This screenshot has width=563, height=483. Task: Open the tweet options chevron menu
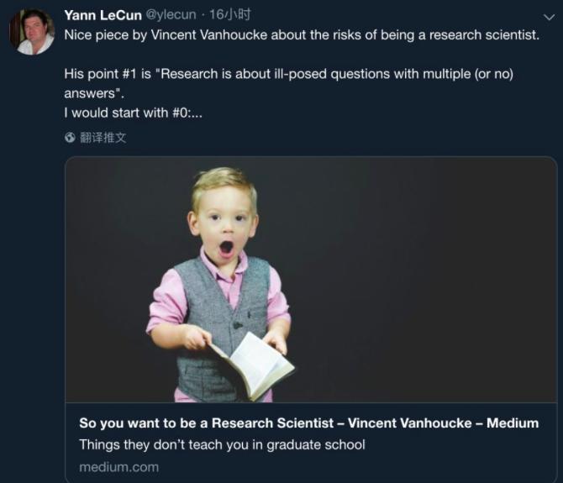click(549, 16)
